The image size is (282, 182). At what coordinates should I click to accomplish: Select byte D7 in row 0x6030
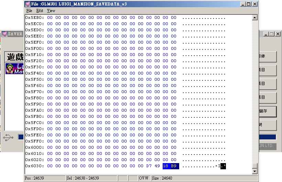pyautogui.click(x=149, y=166)
